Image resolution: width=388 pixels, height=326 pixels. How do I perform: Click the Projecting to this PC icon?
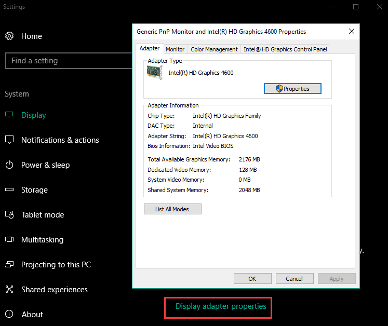9,265
